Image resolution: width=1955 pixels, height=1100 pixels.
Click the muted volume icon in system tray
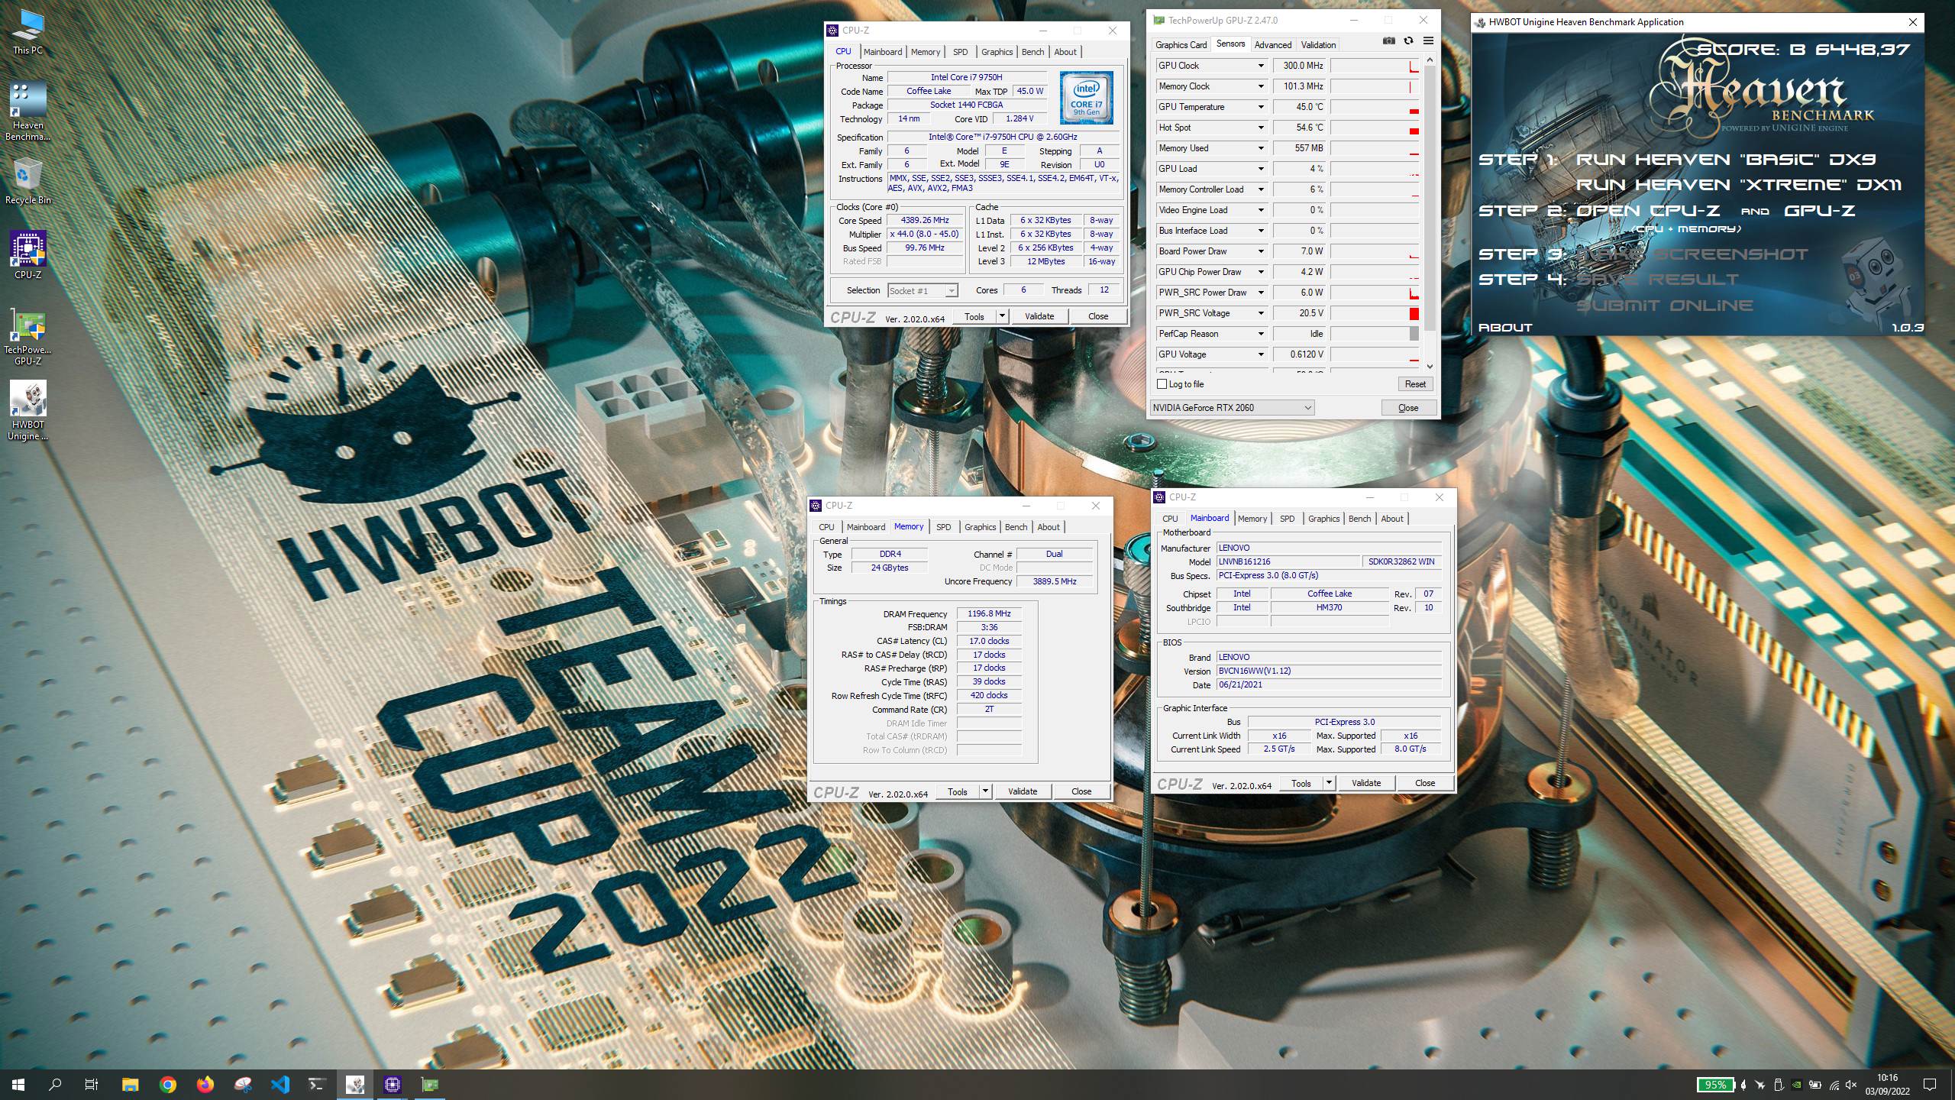[1851, 1085]
